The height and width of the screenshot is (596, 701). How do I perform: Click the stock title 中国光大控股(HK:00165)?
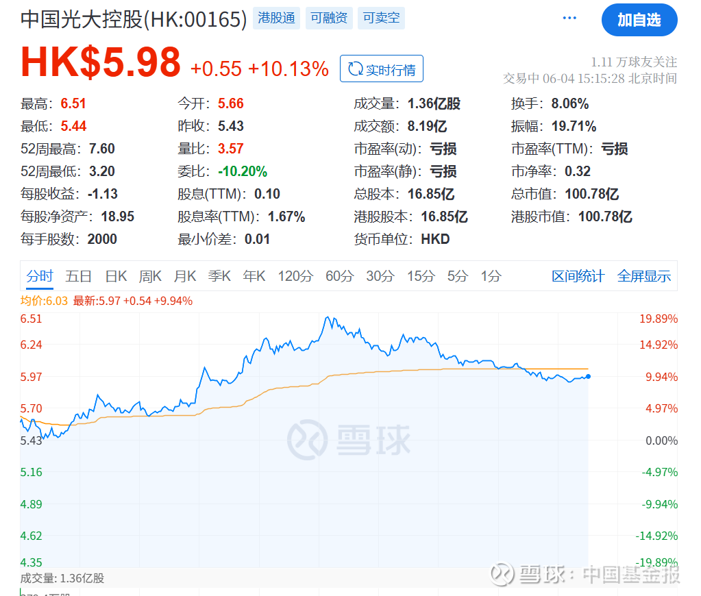(x=134, y=19)
